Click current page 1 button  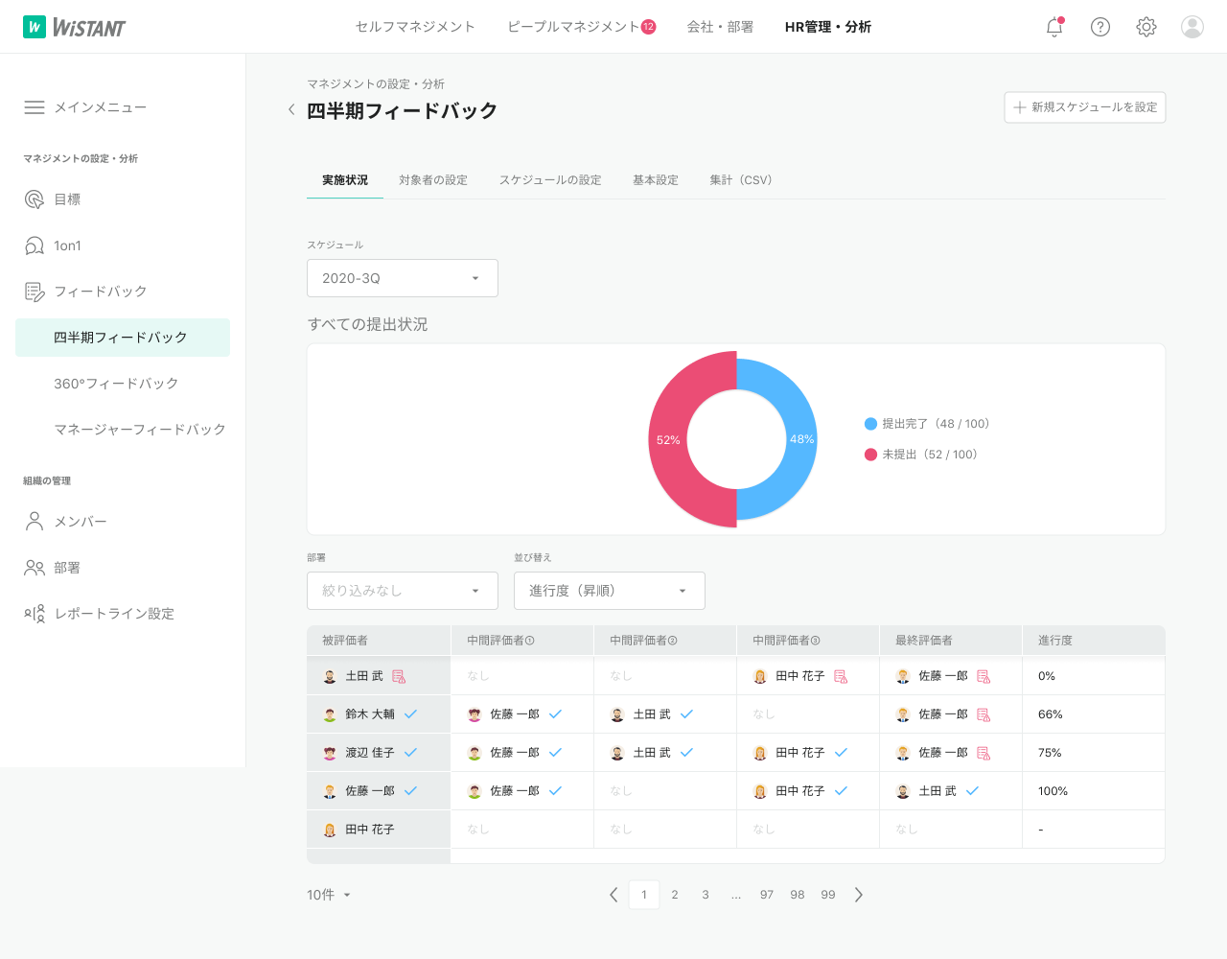point(644,895)
